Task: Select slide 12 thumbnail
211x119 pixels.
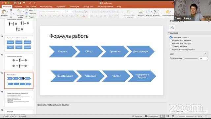Action: (x=19, y=43)
